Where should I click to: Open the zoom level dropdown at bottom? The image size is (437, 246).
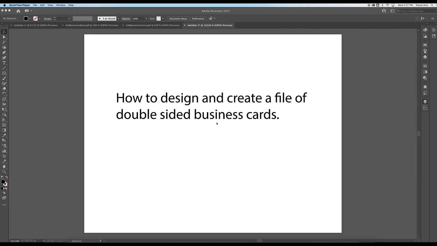point(23,241)
